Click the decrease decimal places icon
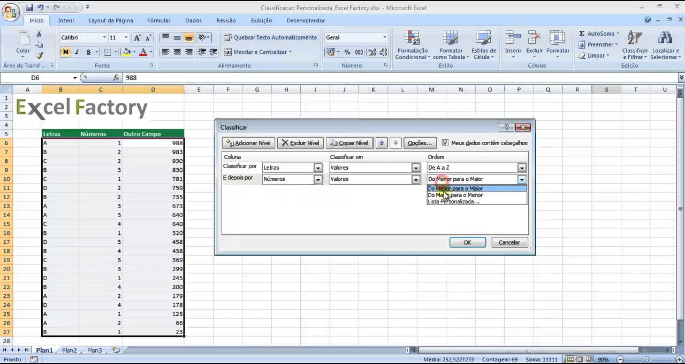685x364 pixels. 383,52
